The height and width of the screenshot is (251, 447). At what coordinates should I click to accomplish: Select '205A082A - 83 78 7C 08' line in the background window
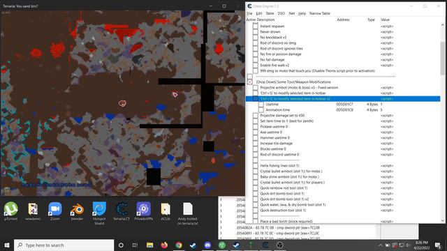point(278,228)
